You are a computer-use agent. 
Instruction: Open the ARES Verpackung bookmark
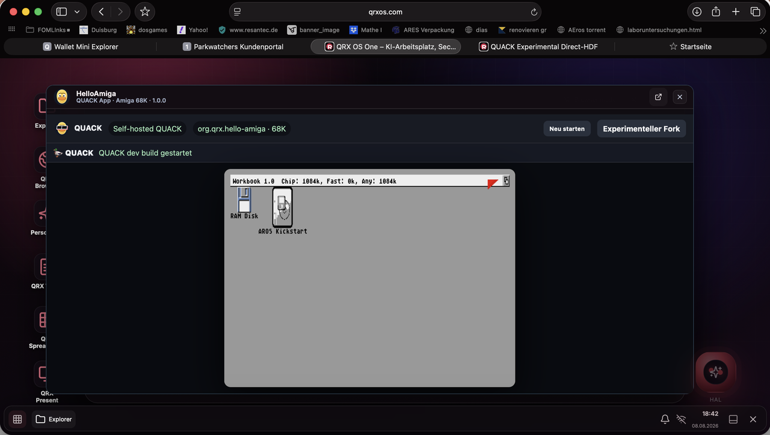coord(423,30)
